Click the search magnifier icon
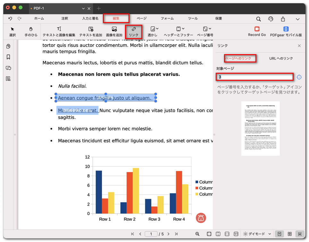 [258, 19]
